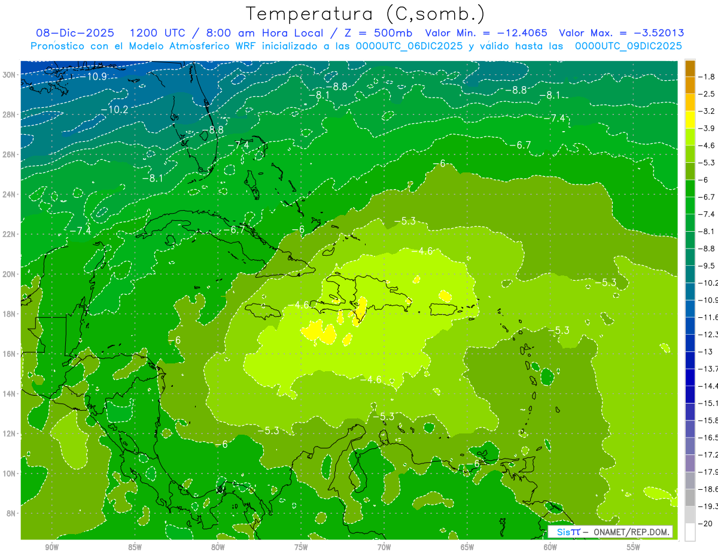
Task: Click the gray swatch between -18.6 and -19.3
Action: [690, 498]
